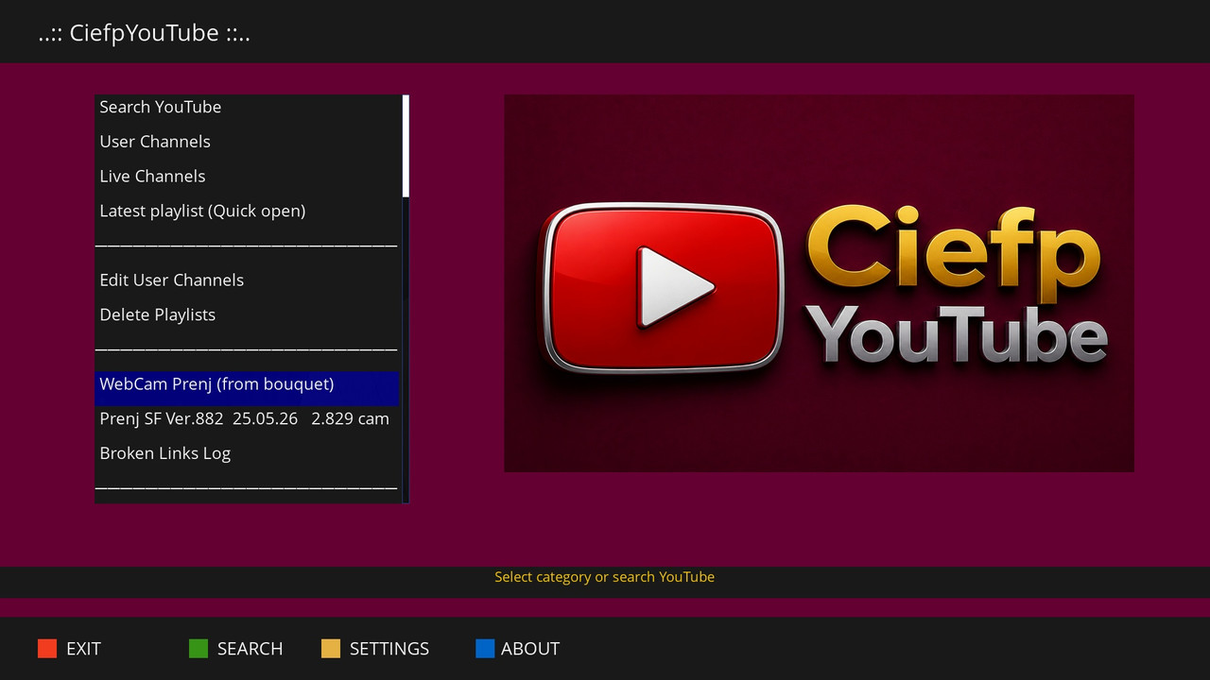This screenshot has width=1210, height=680.
Task: Click the yellow SETTINGS color button
Action: (x=331, y=648)
